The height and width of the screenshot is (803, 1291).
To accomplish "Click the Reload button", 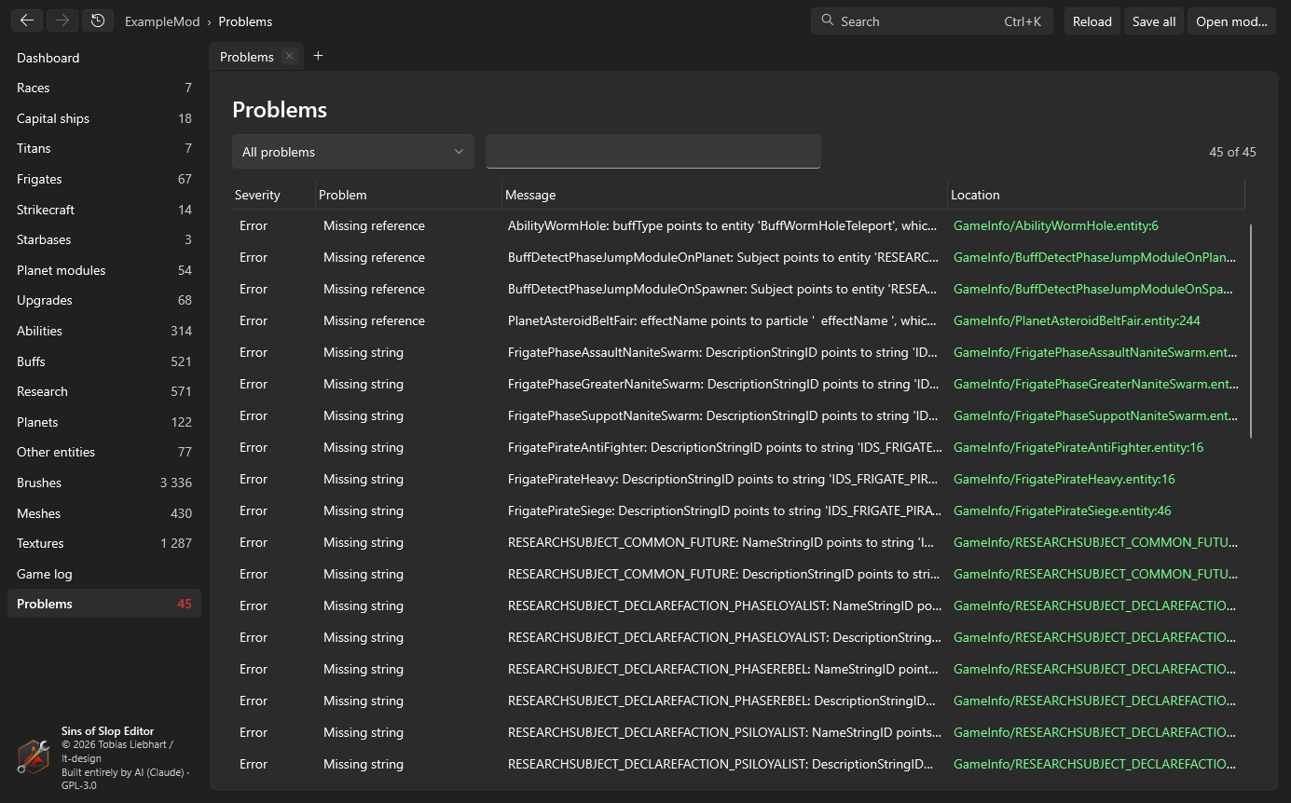I will (x=1092, y=21).
